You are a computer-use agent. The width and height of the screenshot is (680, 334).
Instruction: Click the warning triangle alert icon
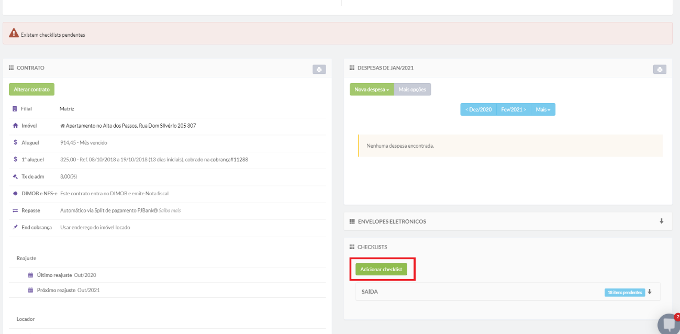(x=14, y=34)
